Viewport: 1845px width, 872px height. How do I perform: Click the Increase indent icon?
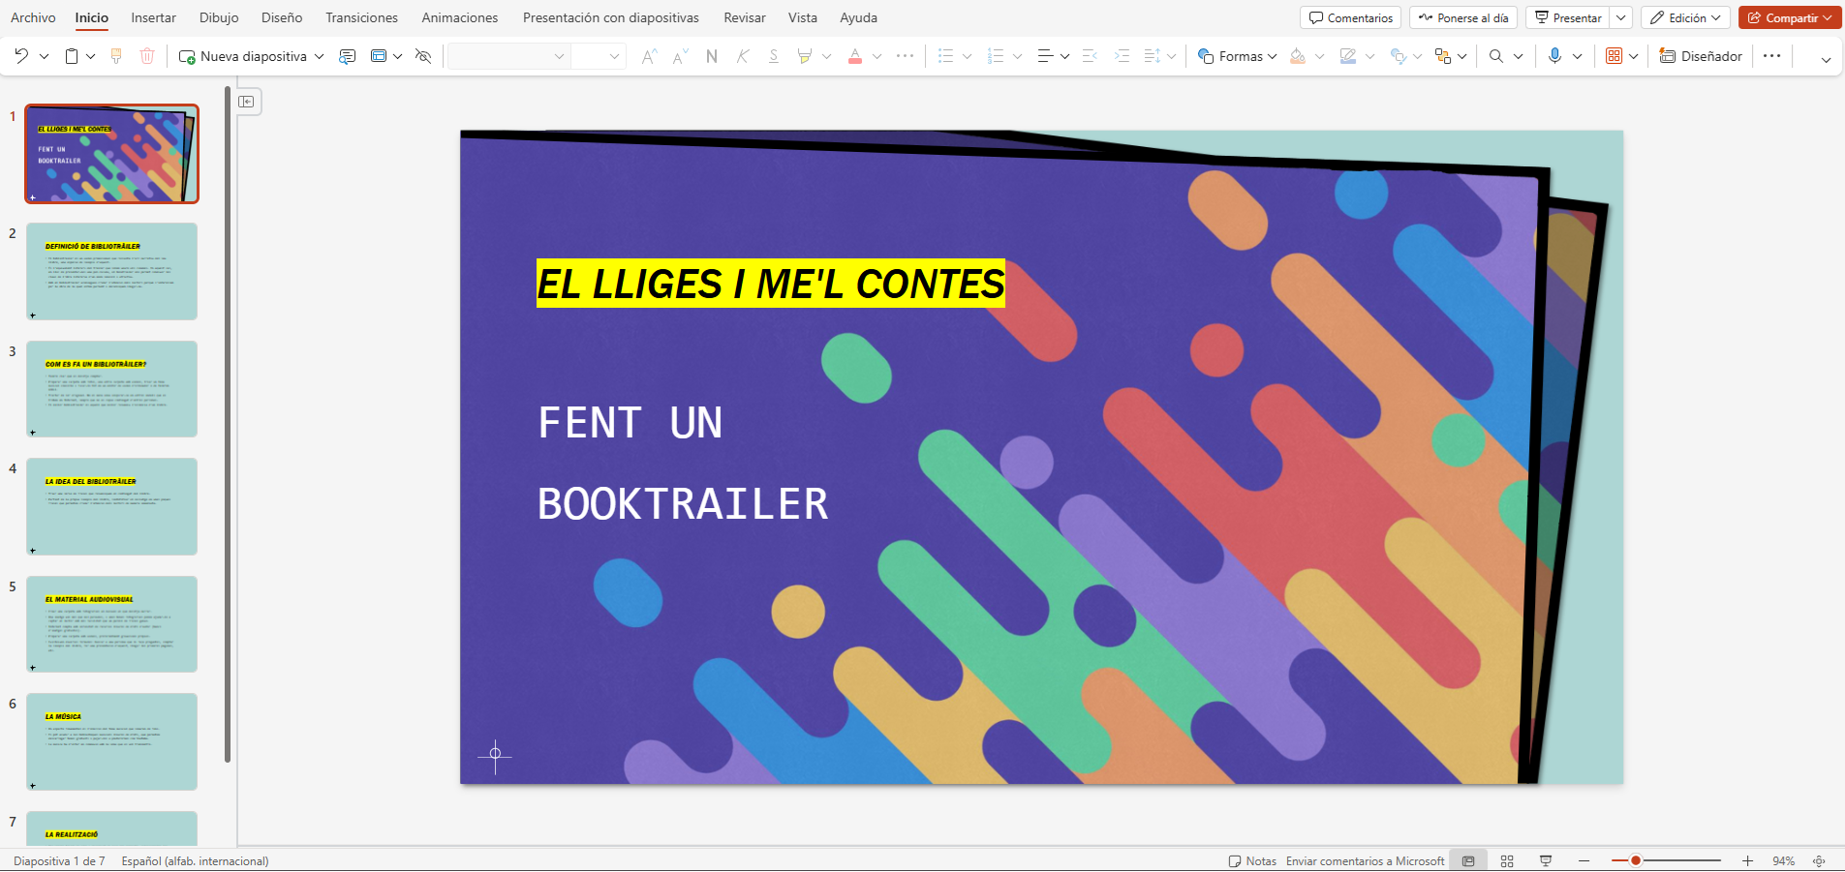click(x=1122, y=56)
